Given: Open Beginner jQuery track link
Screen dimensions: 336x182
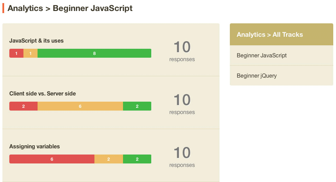Looking at the screenshot, I should click(x=281, y=76).
